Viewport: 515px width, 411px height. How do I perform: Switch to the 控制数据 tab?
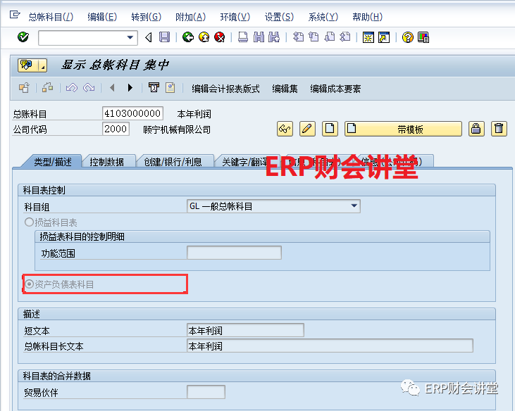107,162
